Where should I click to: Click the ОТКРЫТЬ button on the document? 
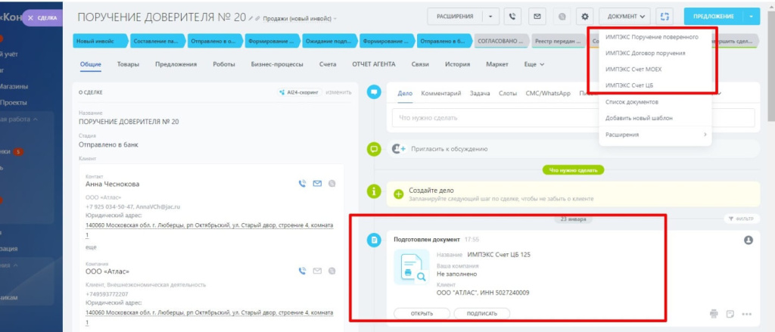(422, 314)
